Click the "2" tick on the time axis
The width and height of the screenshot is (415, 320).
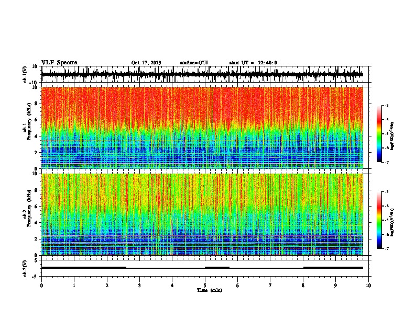(107, 285)
